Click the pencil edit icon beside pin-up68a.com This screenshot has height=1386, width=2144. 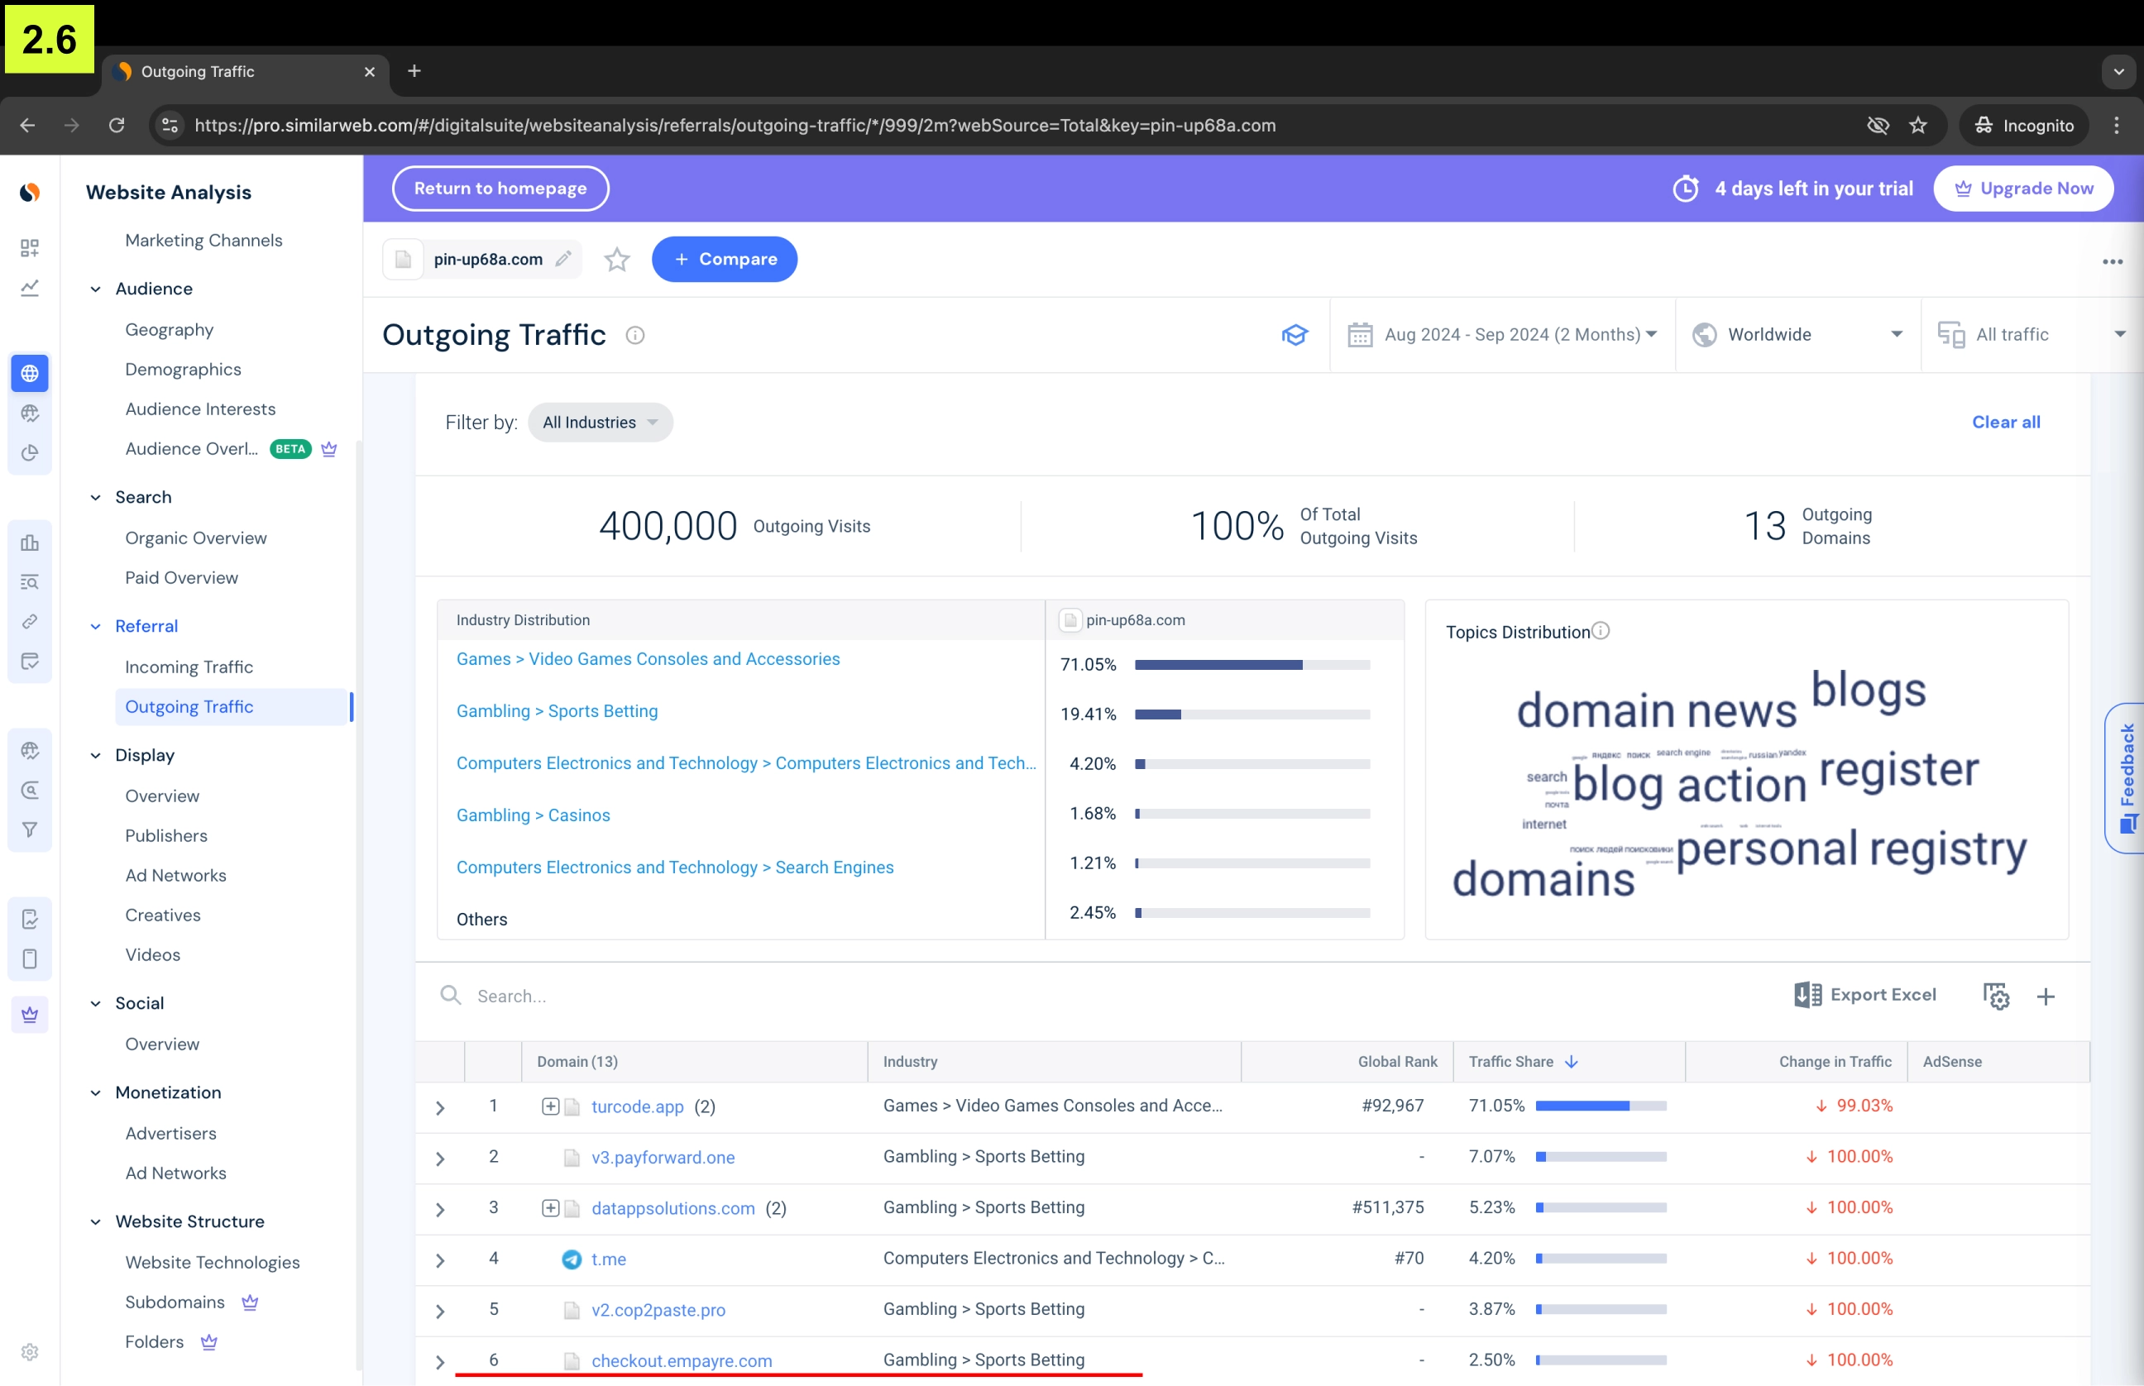tap(563, 259)
